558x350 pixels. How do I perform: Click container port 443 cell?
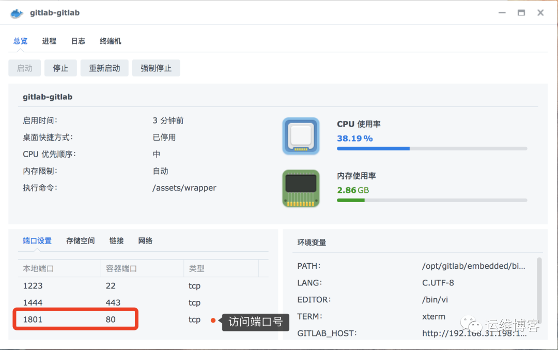(x=113, y=302)
